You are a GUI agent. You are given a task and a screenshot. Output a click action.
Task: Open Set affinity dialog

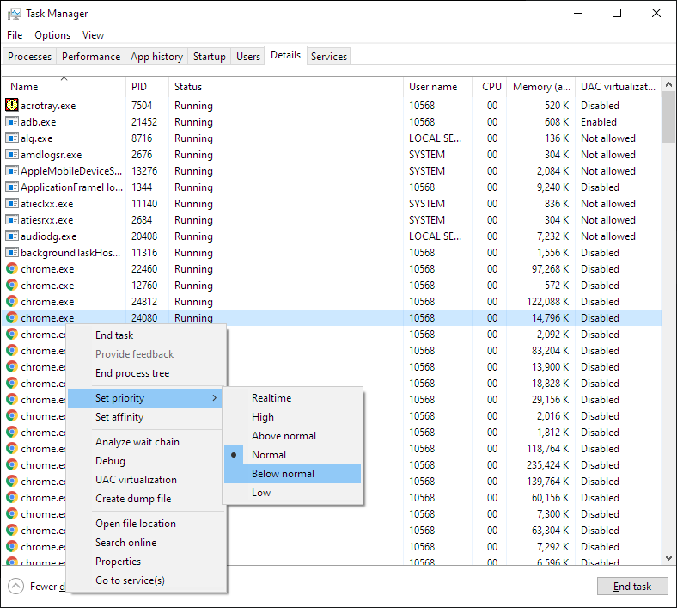(146, 417)
